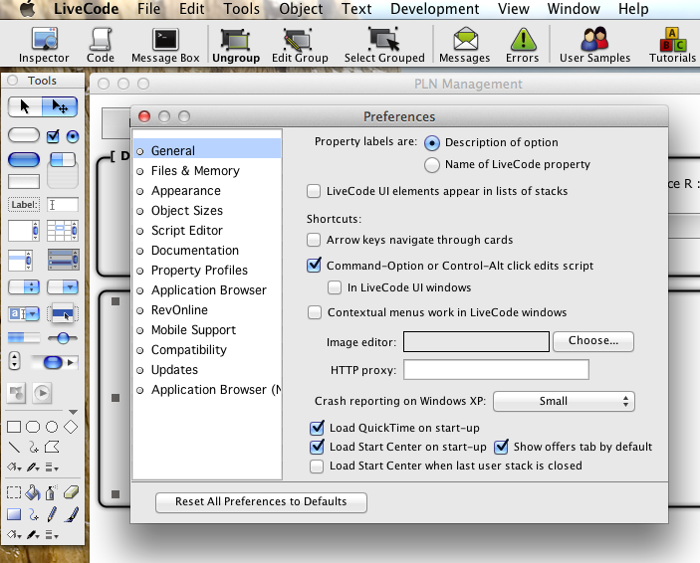Click the Edit Group toolbar icon
Viewport: 700px width, 563px height.
pos(300,44)
